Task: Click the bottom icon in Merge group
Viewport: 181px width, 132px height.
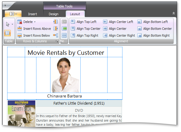Action: click(x=64, y=35)
